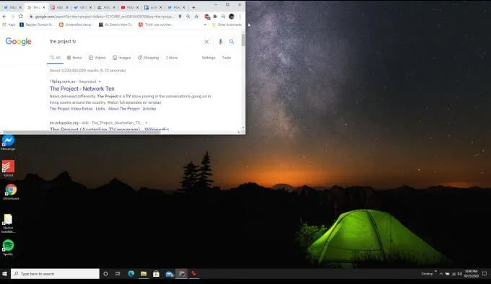Click the Google logo
Image resolution: width=491 pixels, height=284 pixels.
point(19,42)
